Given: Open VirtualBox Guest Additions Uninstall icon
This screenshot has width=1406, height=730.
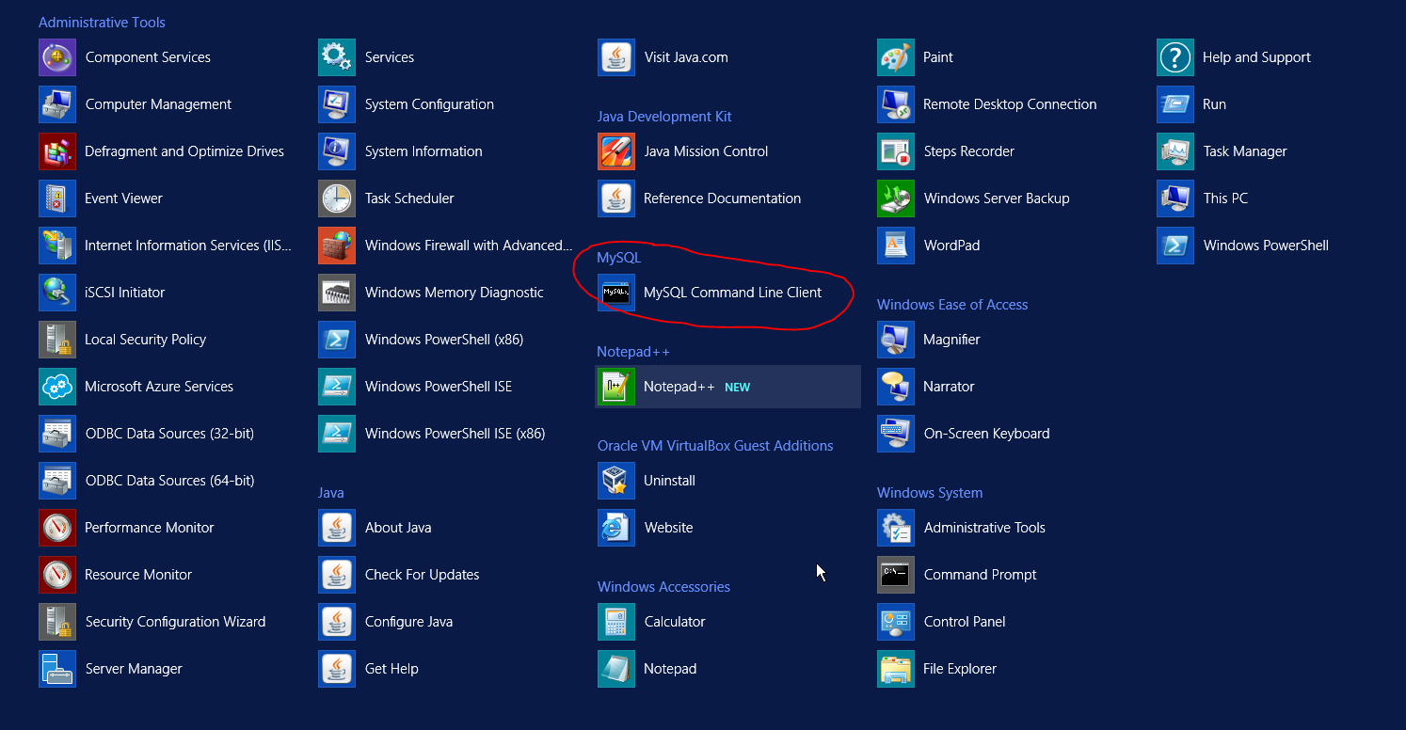Looking at the screenshot, I should click(x=616, y=481).
